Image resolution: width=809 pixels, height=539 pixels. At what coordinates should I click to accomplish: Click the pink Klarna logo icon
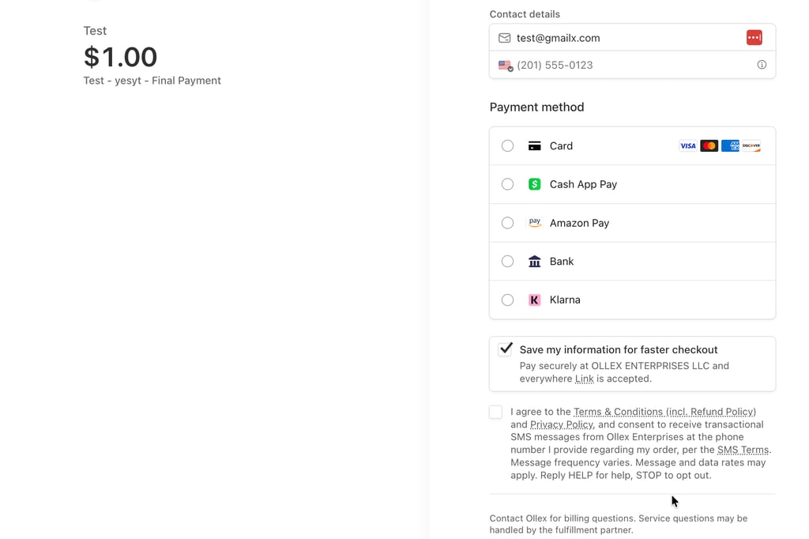point(534,300)
